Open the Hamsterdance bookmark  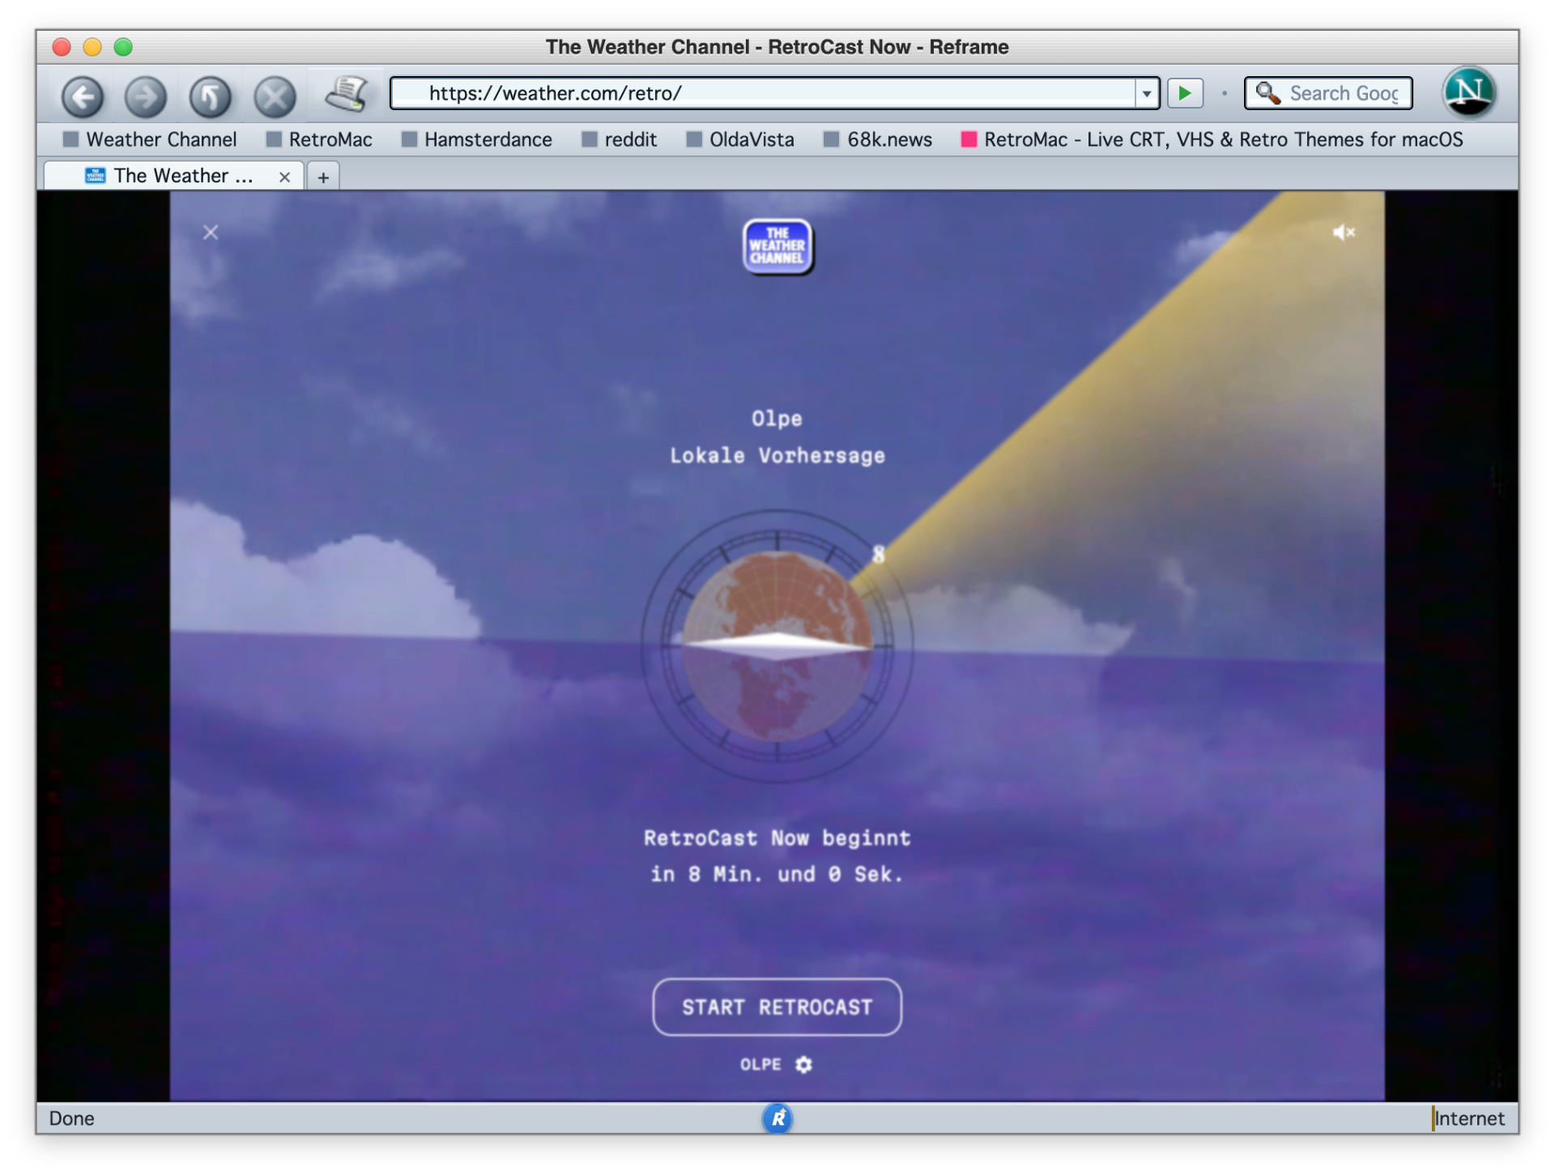point(477,139)
